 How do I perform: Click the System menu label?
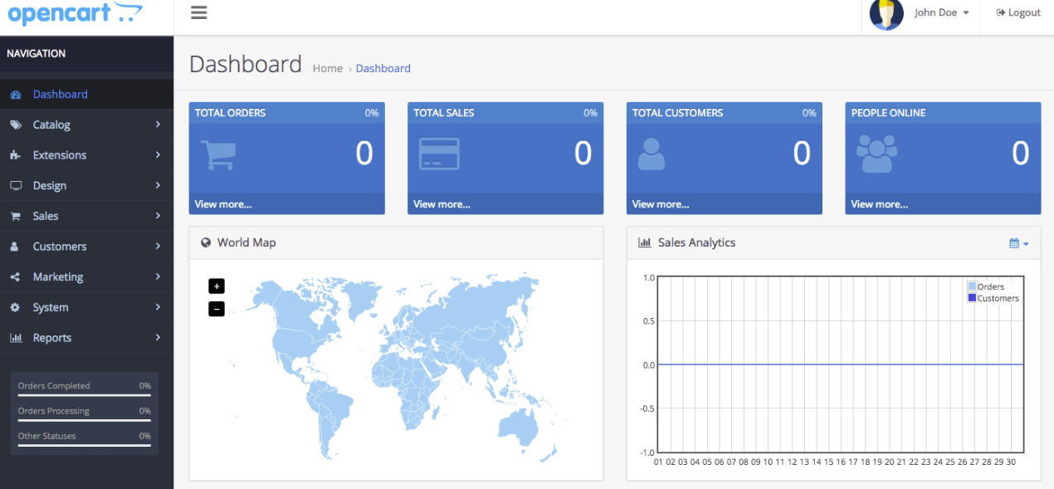pos(51,307)
